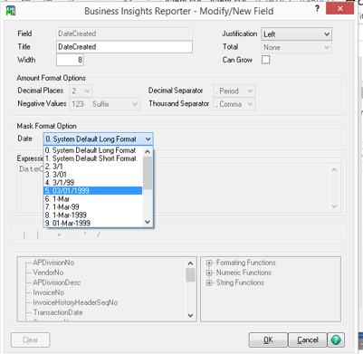This screenshot has width=363, height=354.
Task: Click Expression box scroll down arrow
Action: click(x=335, y=206)
